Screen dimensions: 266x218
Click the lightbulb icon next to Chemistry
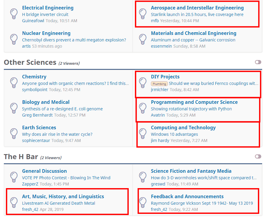pyautogui.click(x=14, y=83)
